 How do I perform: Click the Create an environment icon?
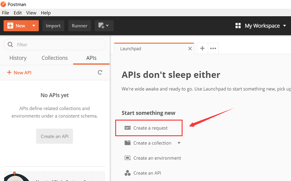click(127, 158)
